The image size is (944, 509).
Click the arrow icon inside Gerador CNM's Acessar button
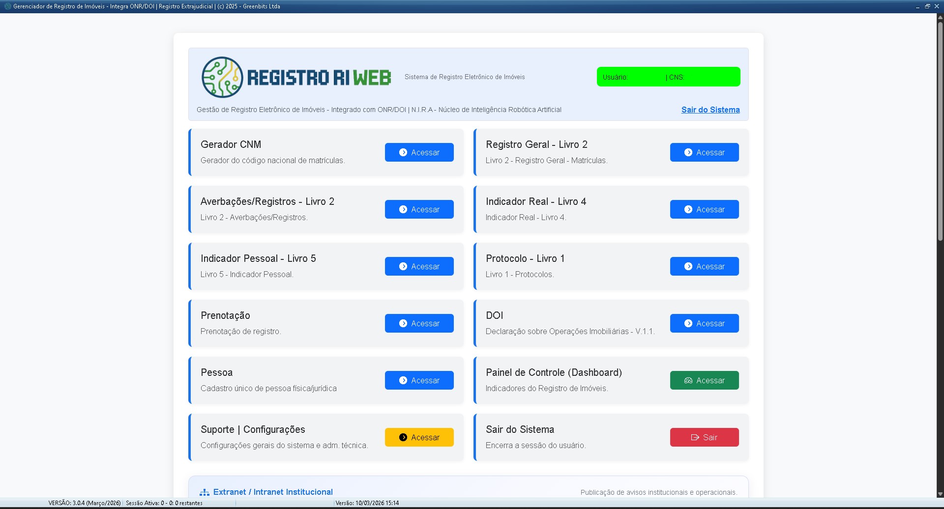(402, 152)
